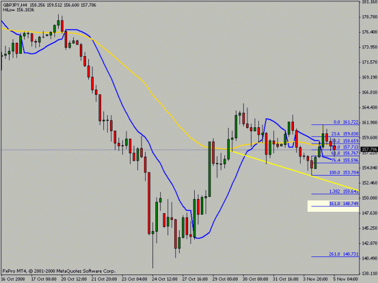The image size is (378, 283).
Task: Click the 24 Oct 12:00 time label
Action: 165,279
